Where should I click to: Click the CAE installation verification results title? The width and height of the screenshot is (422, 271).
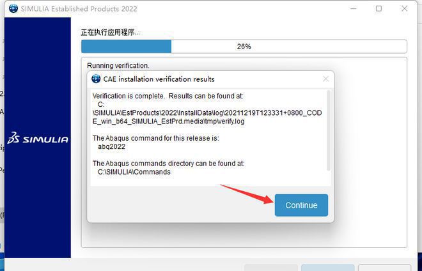click(x=159, y=79)
